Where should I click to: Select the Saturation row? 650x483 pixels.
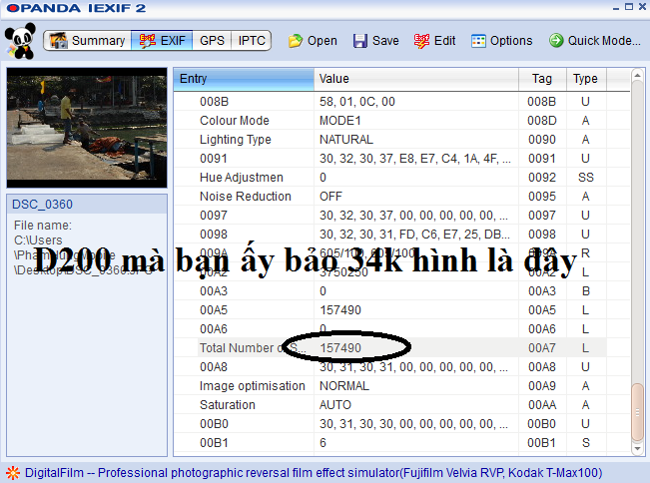pyautogui.click(x=401, y=405)
